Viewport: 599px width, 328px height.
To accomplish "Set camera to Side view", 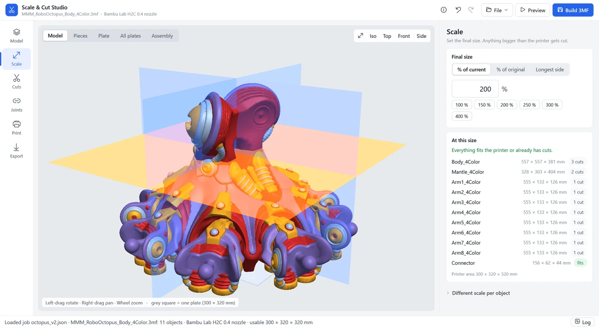I will pos(421,36).
